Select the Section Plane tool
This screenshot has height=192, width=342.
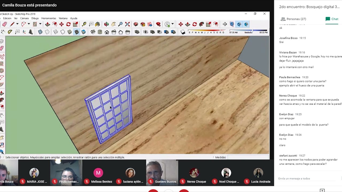(225, 24)
